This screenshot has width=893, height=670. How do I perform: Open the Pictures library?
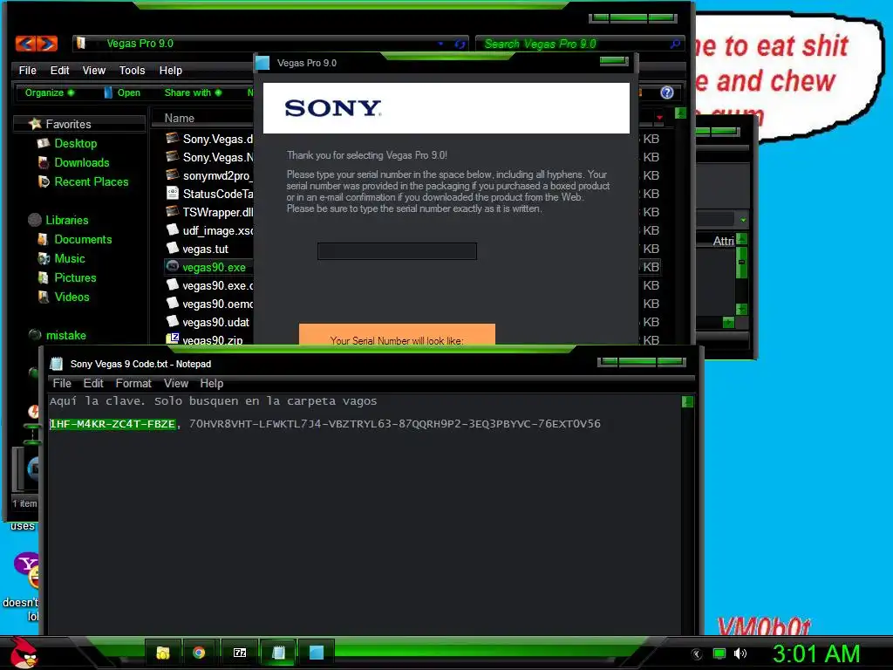pyautogui.click(x=75, y=278)
